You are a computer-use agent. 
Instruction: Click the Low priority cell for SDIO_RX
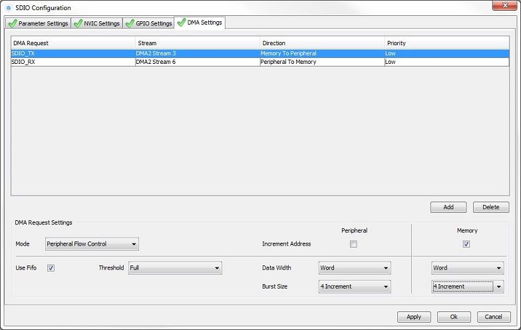pos(446,62)
